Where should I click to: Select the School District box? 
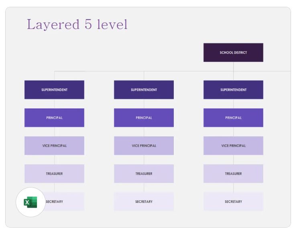tap(233, 52)
